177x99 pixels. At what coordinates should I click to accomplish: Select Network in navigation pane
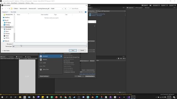coord(7,41)
